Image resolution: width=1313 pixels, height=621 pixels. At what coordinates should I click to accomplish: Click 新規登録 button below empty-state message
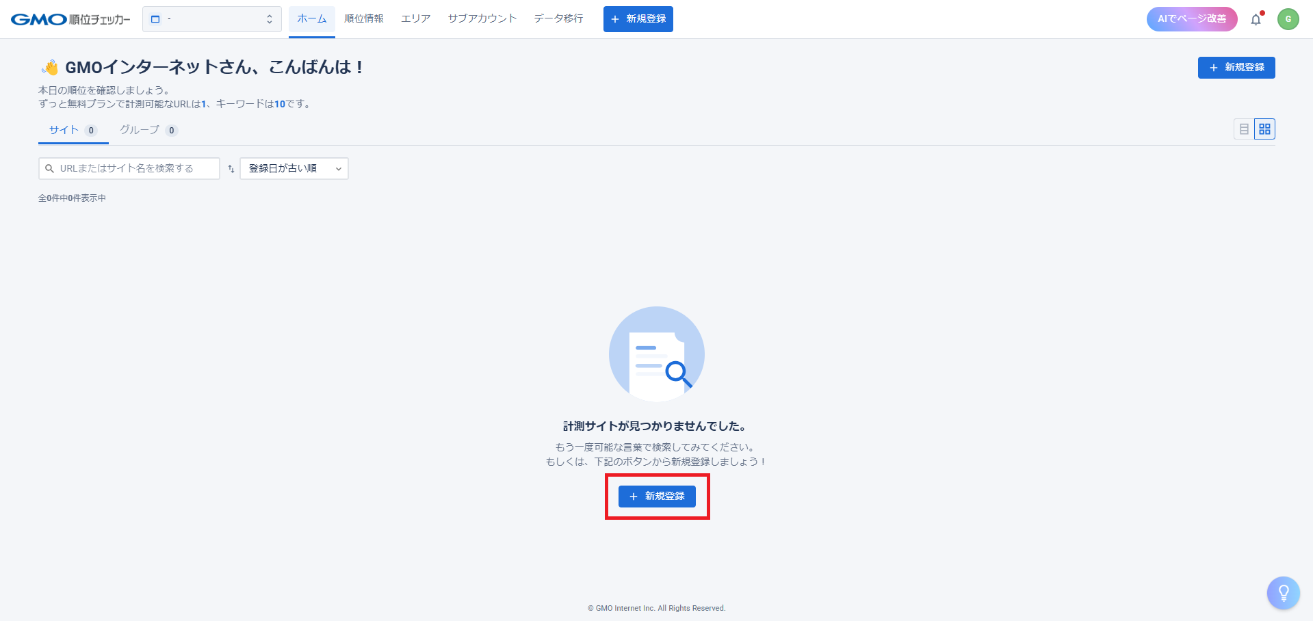pyautogui.click(x=657, y=497)
